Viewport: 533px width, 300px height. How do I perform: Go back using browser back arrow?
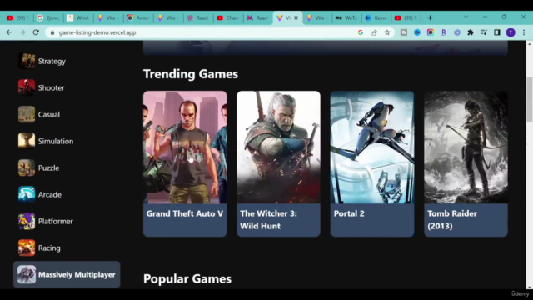(9, 32)
